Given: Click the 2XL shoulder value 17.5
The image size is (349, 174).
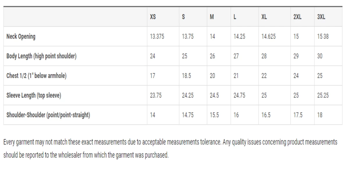Looking at the screenshot, I should (298, 115).
